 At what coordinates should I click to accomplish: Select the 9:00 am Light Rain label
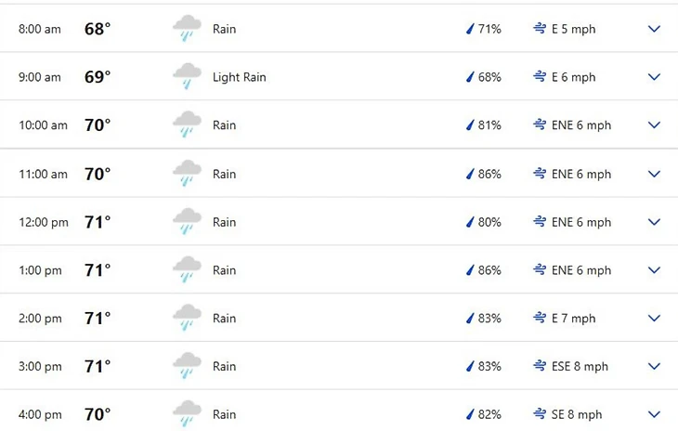pos(239,77)
